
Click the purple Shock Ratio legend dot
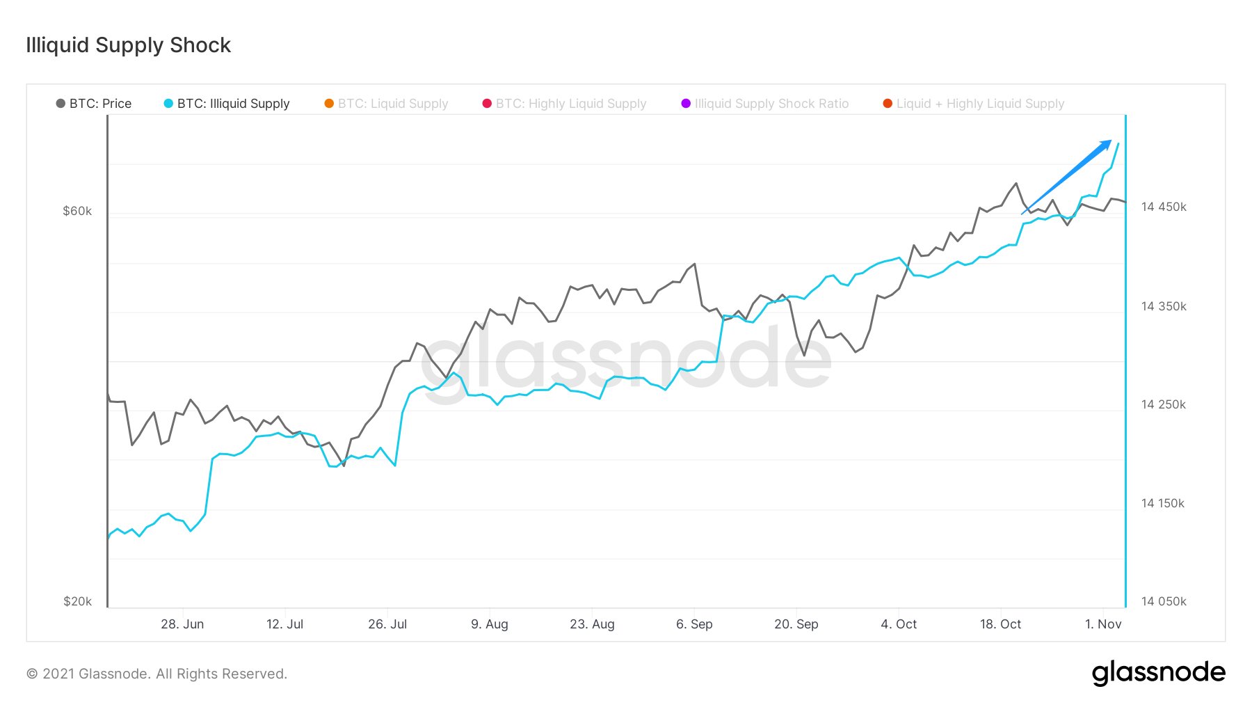point(686,104)
